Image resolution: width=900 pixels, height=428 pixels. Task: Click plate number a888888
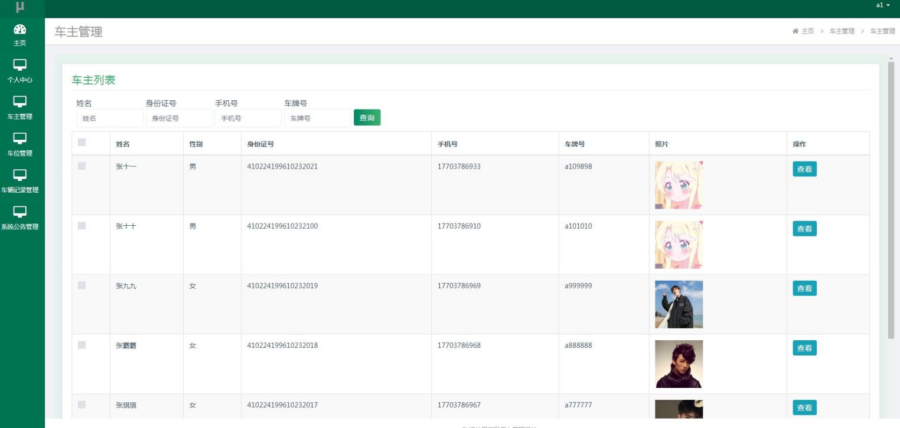pos(578,345)
